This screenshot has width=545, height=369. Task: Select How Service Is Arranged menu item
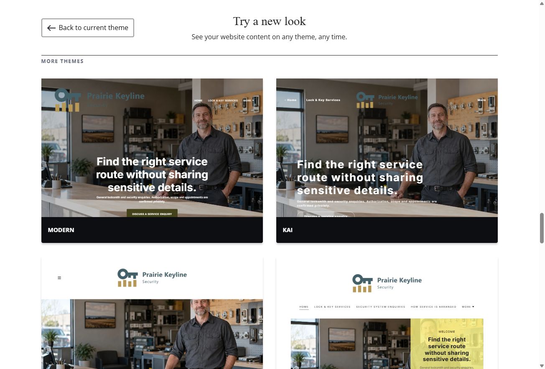tap(433, 307)
